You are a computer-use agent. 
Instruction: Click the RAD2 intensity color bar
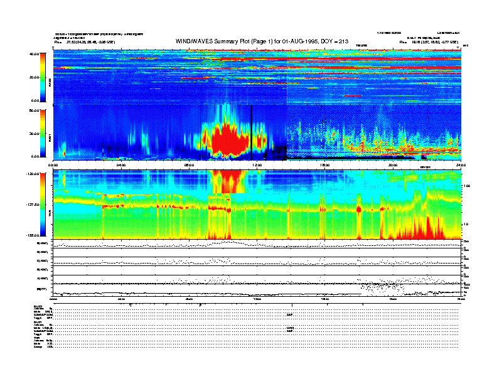click(x=43, y=77)
